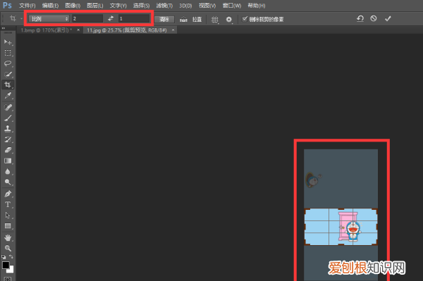Expand the crop overlay grid options

[215, 20]
